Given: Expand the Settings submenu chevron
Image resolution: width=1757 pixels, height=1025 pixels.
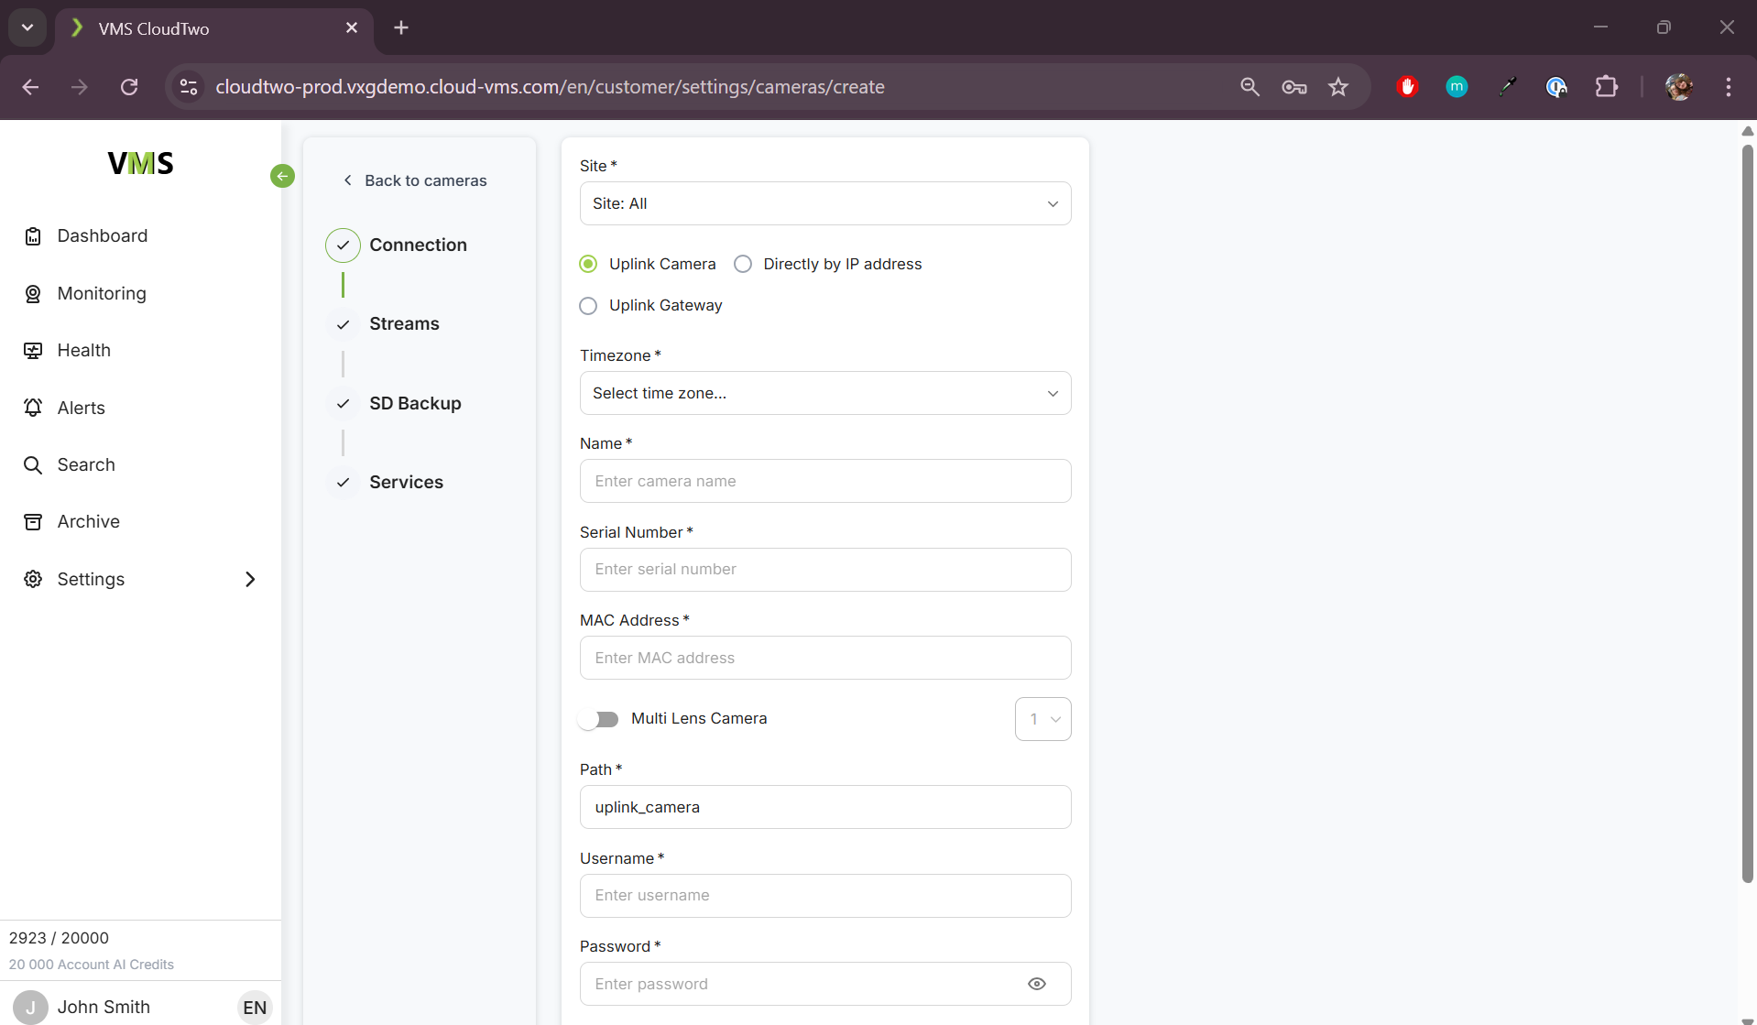Looking at the screenshot, I should coord(250,580).
